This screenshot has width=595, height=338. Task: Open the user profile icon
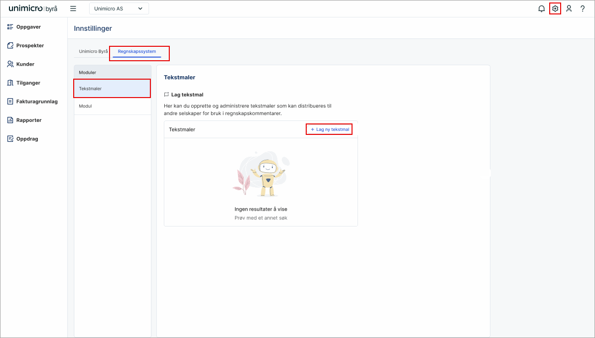click(569, 8)
